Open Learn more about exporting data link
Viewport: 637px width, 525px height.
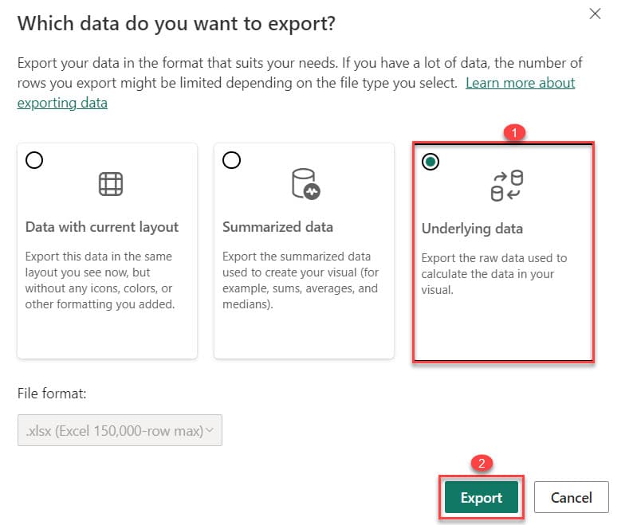pos(521,83)
